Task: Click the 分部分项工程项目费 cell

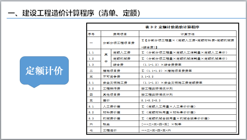Action: tap(120, 43)
